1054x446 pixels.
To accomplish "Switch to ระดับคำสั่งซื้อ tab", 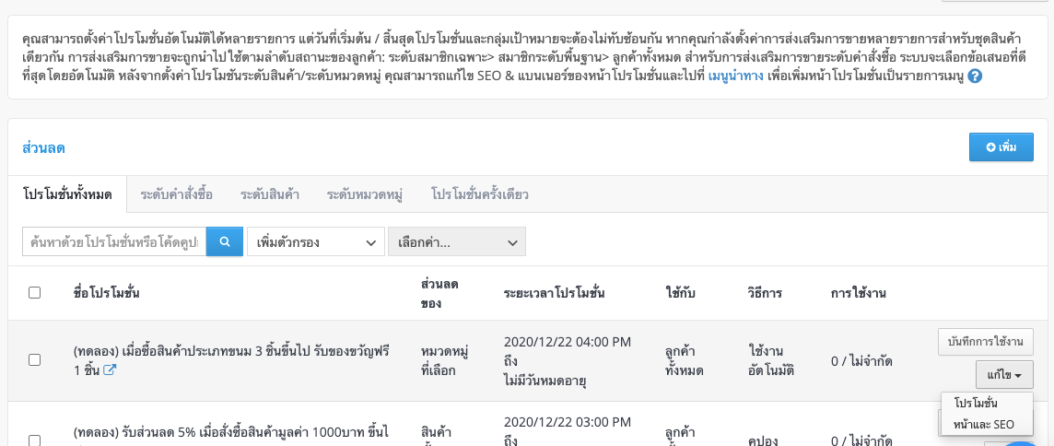I will tap(177, 195).
